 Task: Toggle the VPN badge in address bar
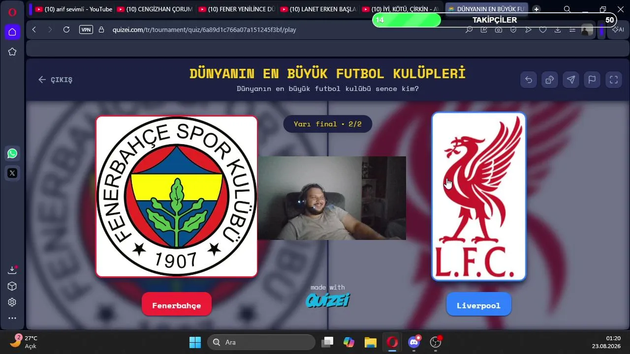[86, 29]
